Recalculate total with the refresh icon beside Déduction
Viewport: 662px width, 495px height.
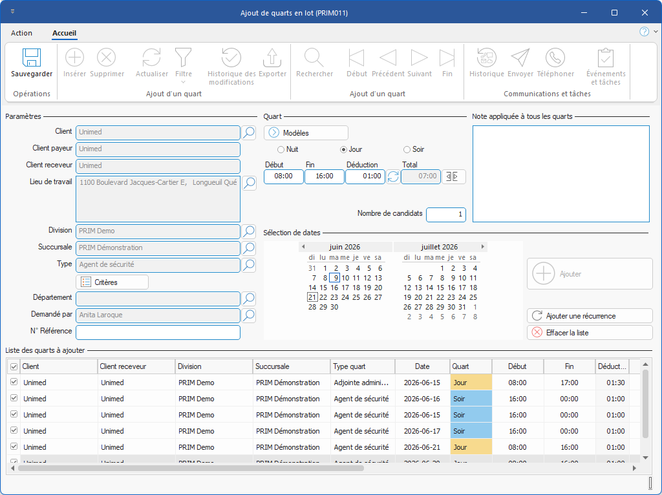point(393,176)
